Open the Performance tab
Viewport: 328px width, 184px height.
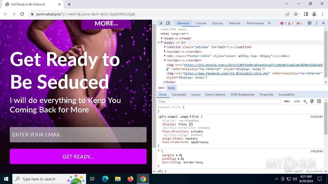click(255, 23)
